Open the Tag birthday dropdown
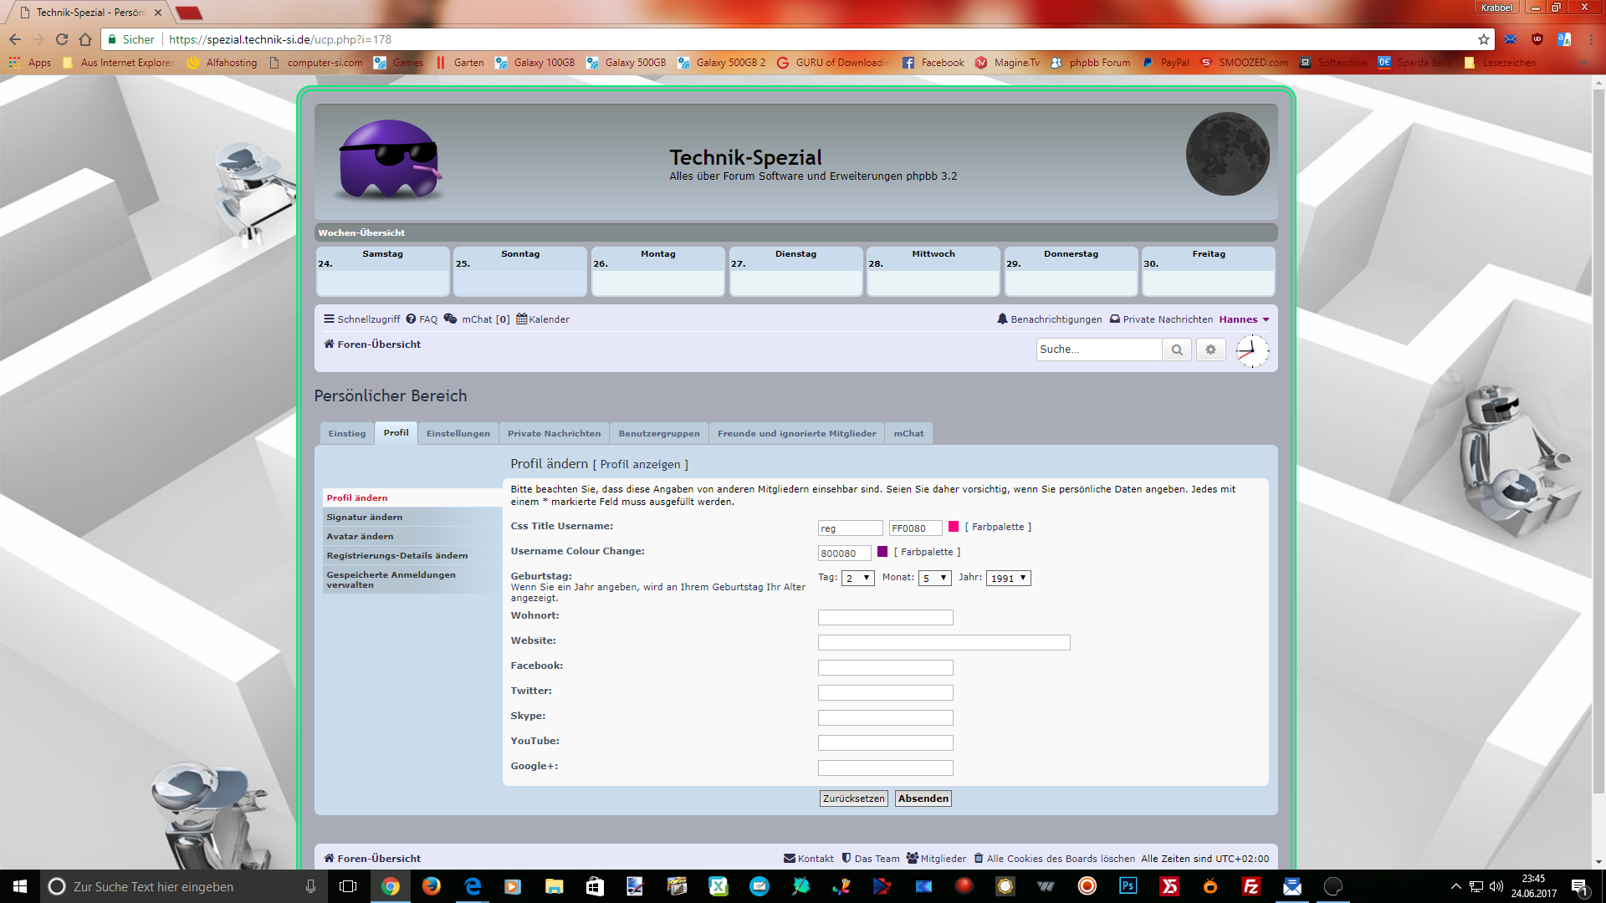Viewport: 1606px width, 903px height. (857, 578)
